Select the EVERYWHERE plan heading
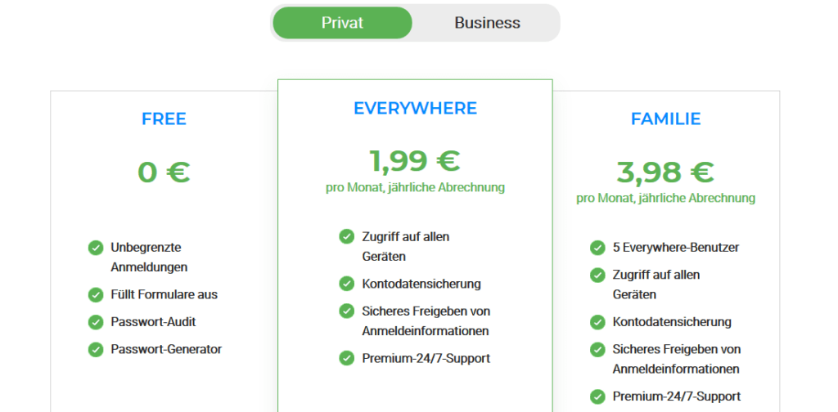 415,109
